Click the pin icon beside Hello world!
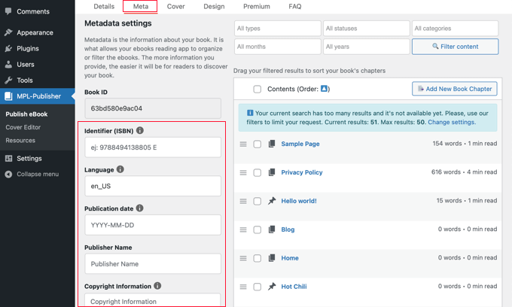512x307 pixels. click(272, 201)
